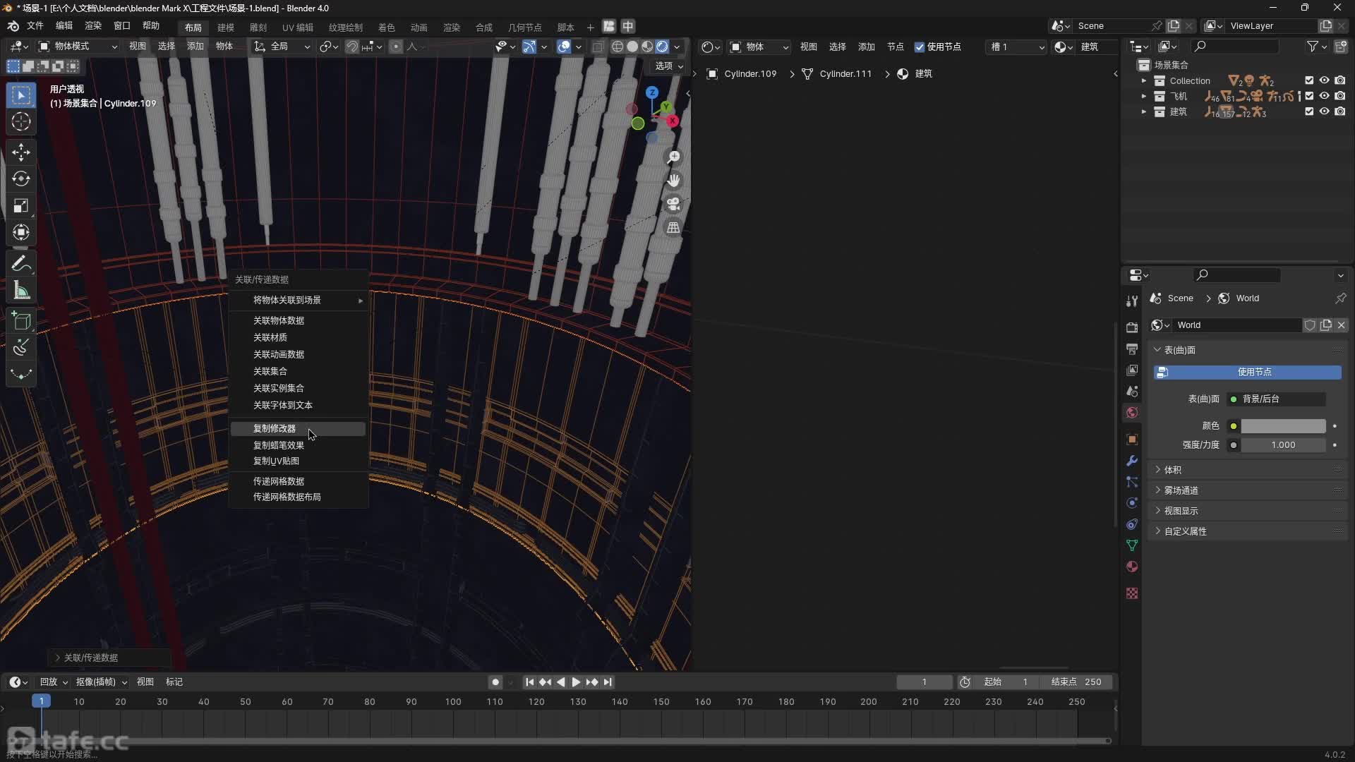1355x762 pixels.
Task: Click play animation button in timeline
Action: click(576, 682)
